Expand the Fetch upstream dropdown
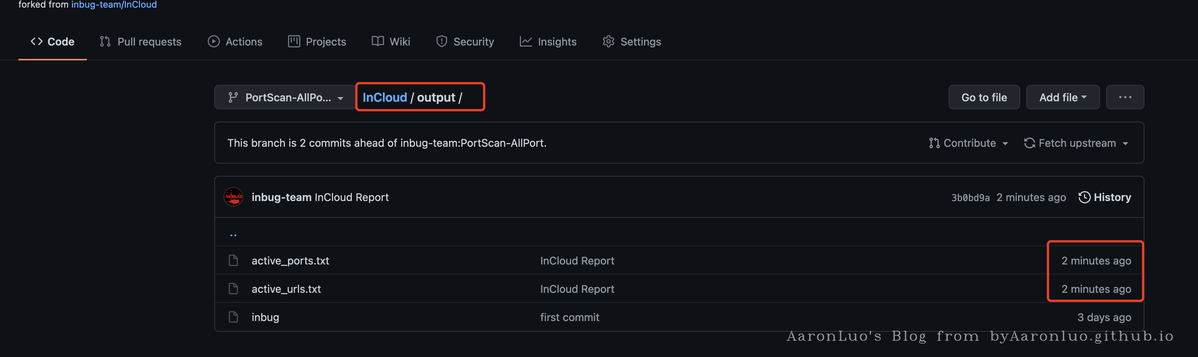1198x357 pixels. pyautogui.click(x=1076, y=143)
